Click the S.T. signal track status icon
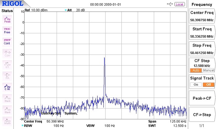The height and width of the screenshot is (129, 216). (x=7, y=65)
